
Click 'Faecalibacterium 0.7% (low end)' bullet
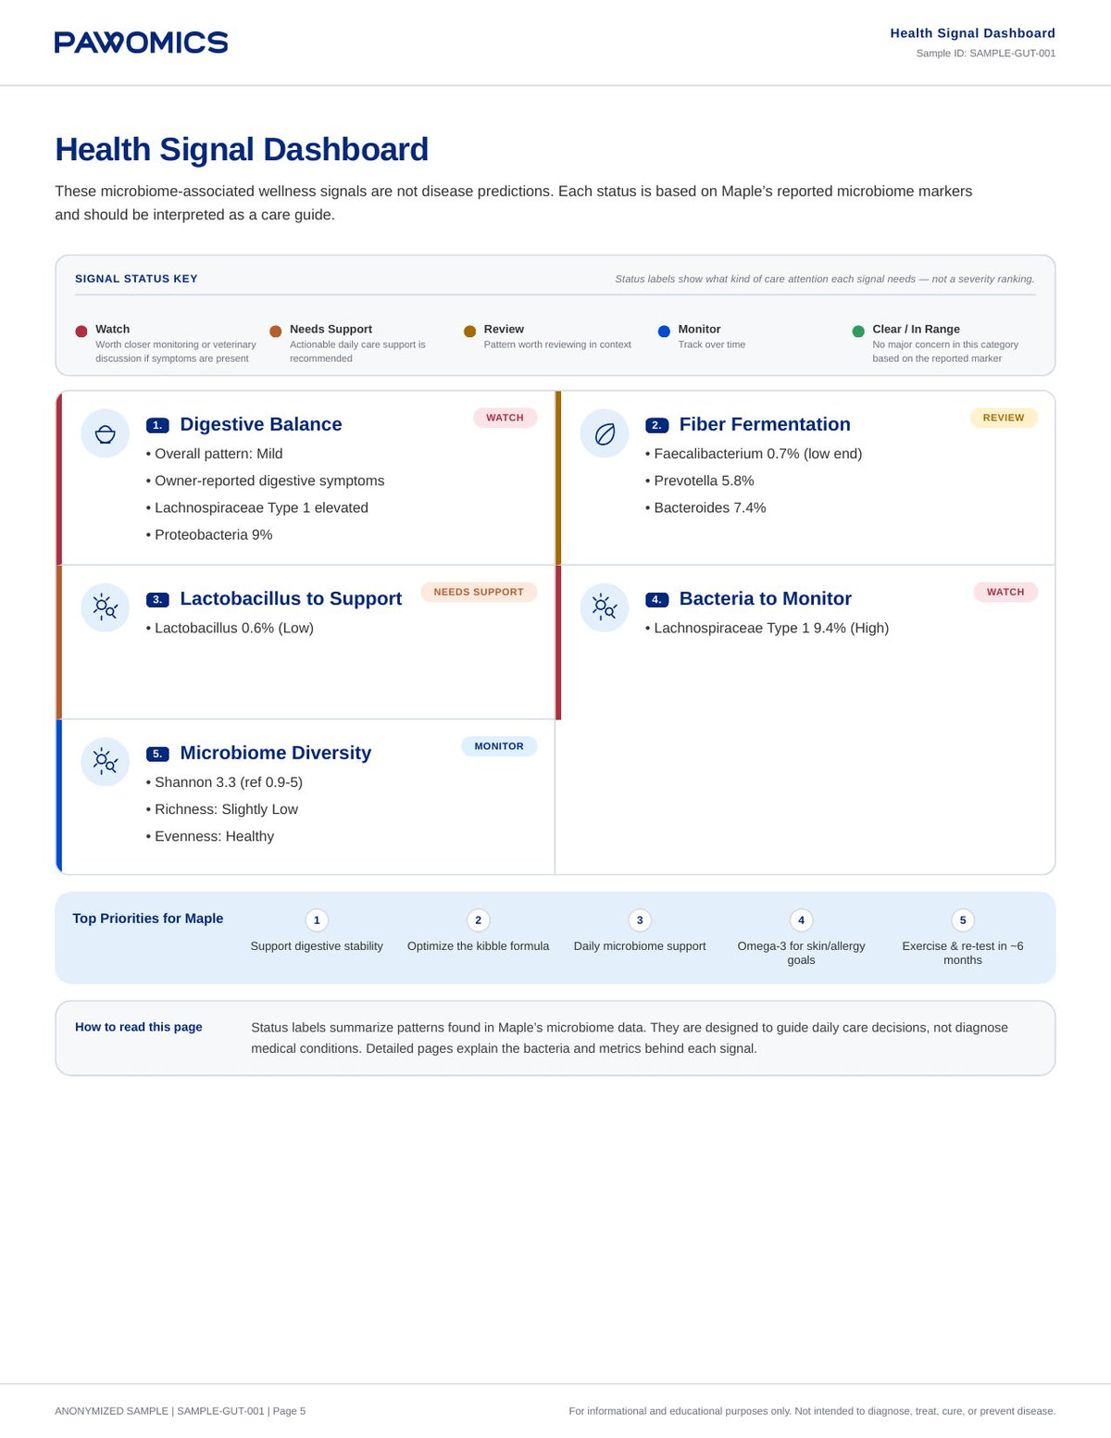(754, 454)
